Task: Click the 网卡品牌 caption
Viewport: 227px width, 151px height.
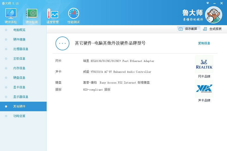Action: pos(204,77)
